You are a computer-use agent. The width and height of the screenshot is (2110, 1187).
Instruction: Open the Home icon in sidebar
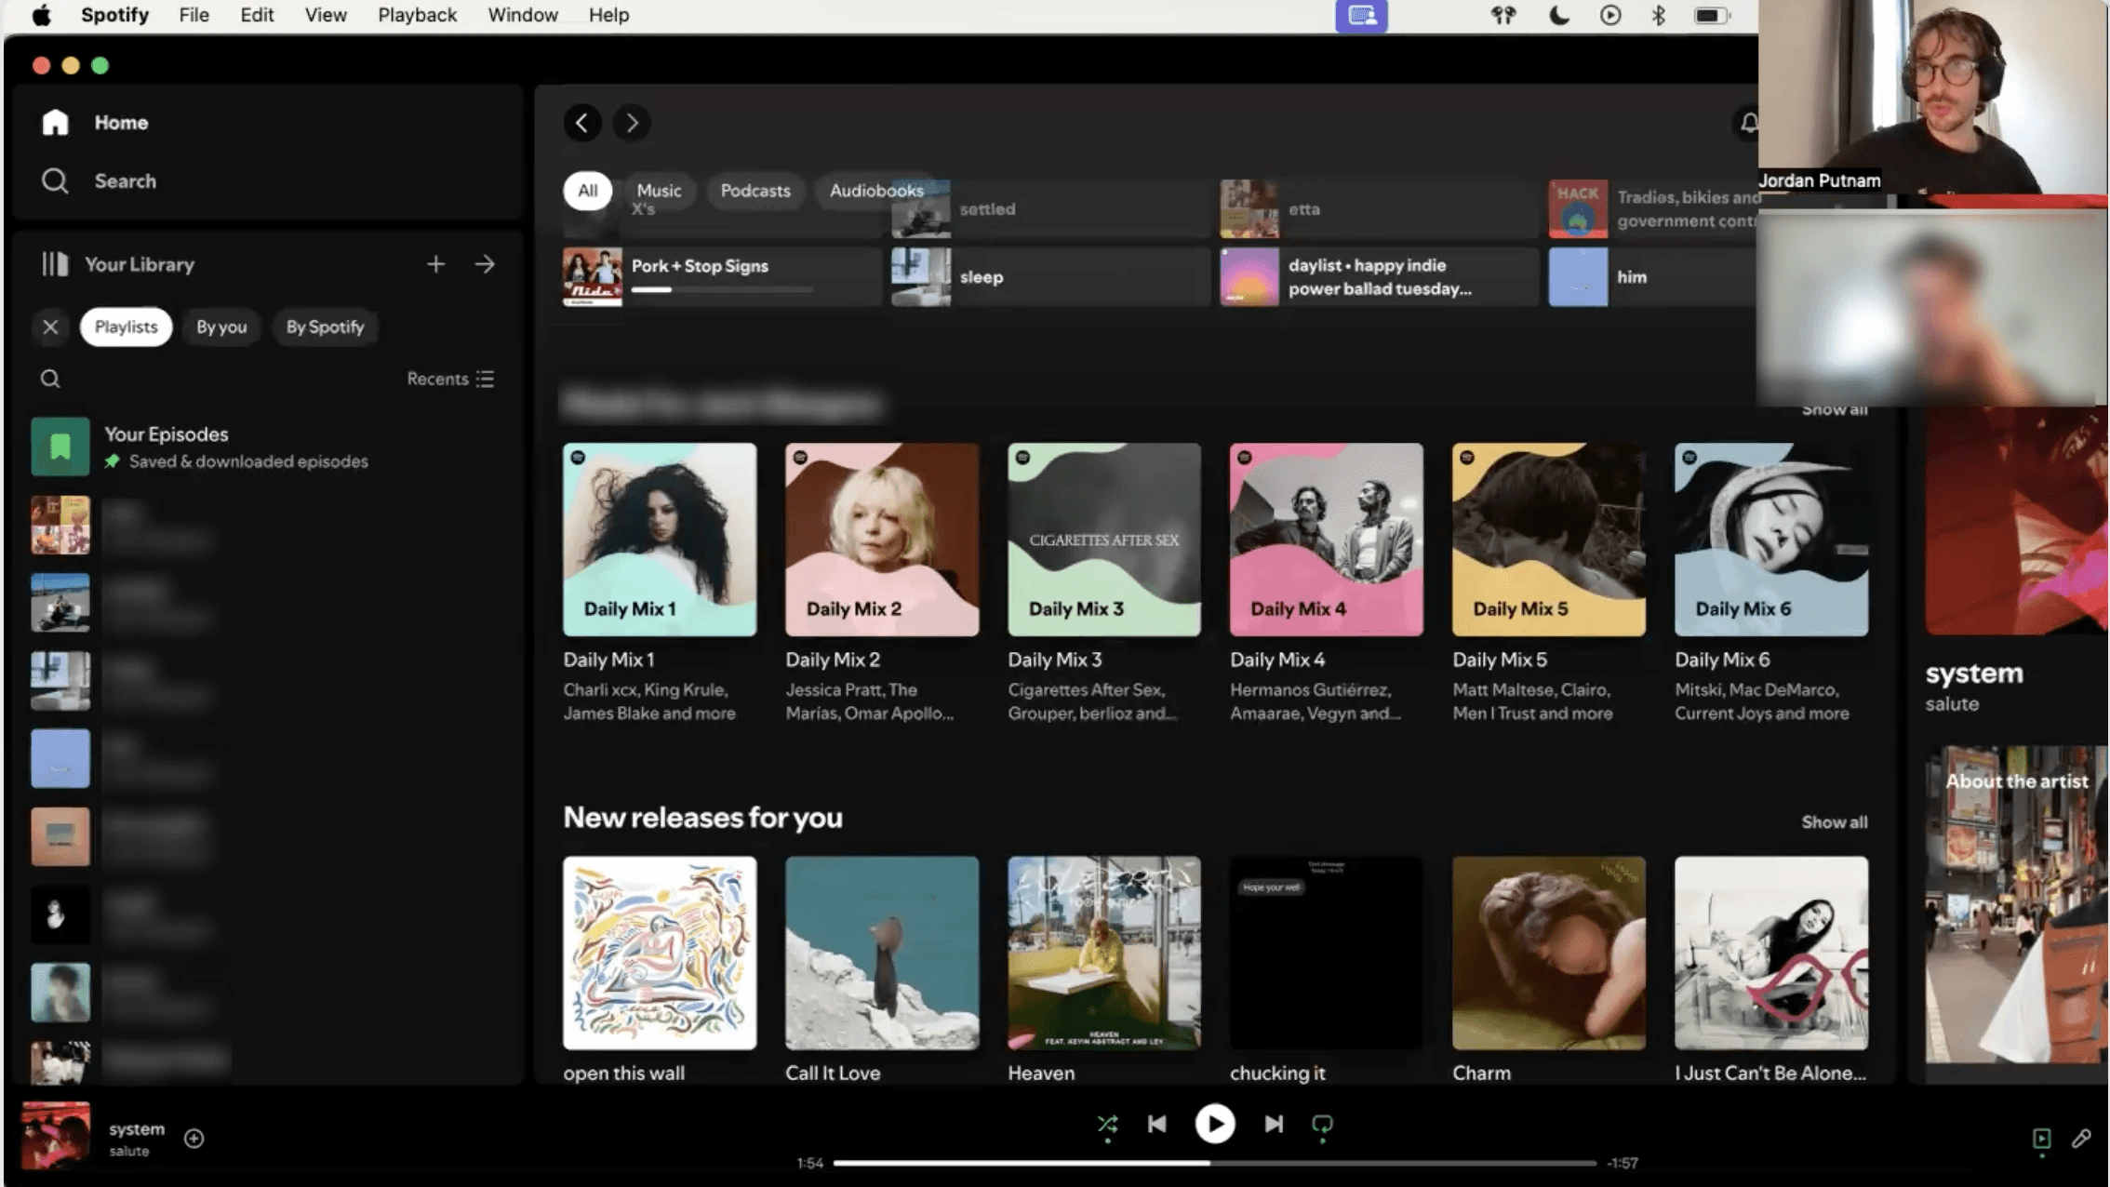point(55,122)
